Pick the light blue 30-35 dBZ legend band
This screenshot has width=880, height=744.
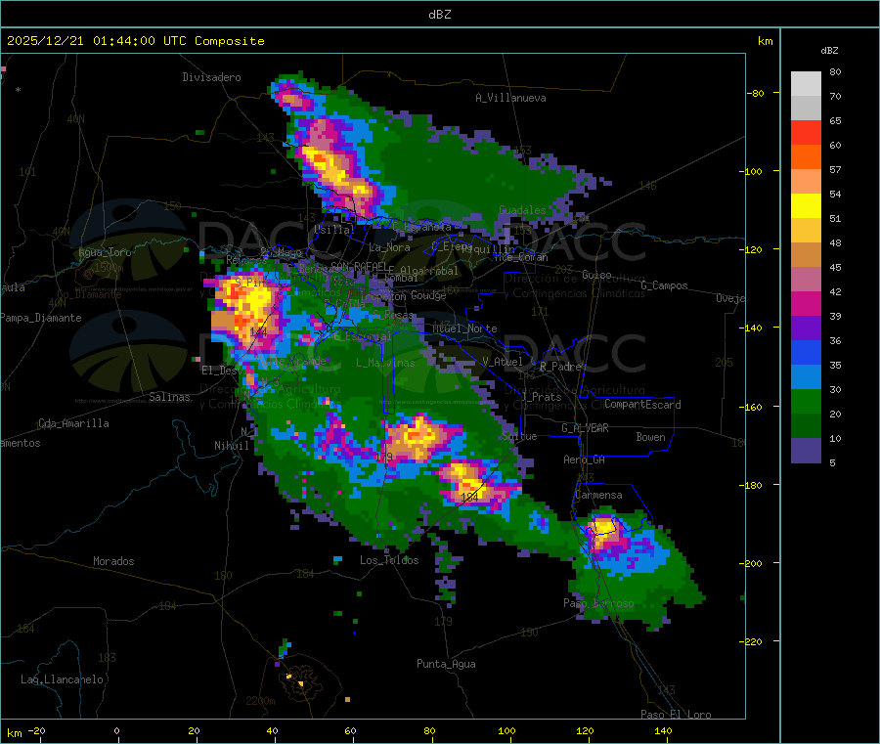[x=806, y=377]
